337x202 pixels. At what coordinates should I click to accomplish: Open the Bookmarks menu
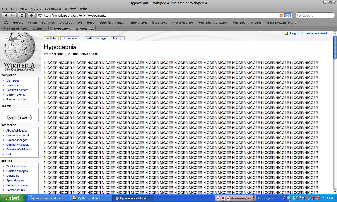[53, 9]
